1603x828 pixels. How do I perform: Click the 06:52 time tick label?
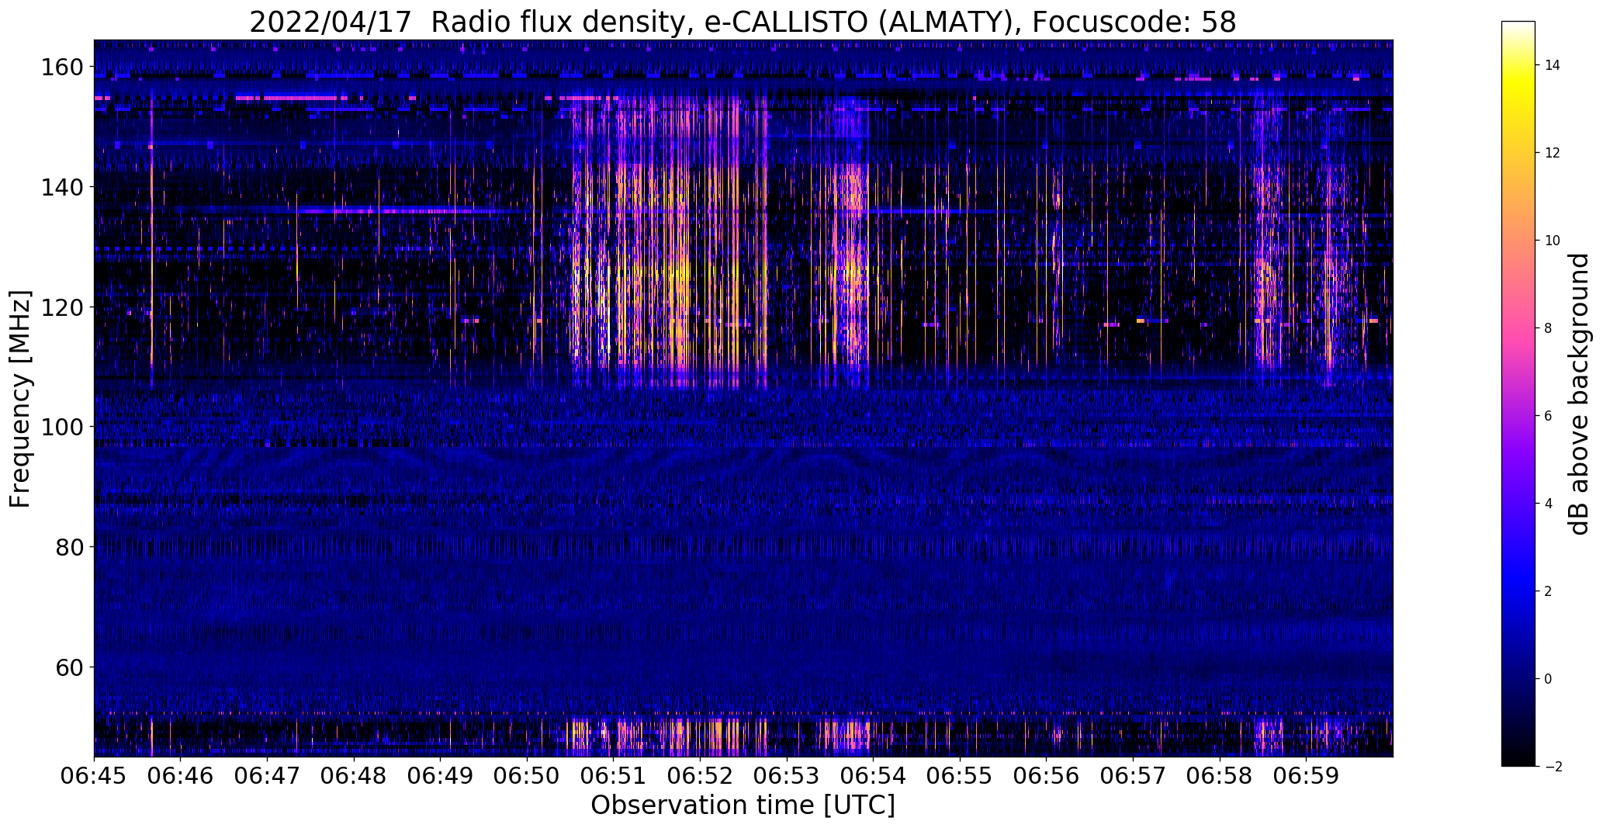[x=701, y=776]
